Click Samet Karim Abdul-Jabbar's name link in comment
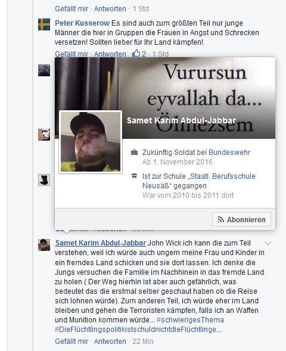 (x=101, y=243)
